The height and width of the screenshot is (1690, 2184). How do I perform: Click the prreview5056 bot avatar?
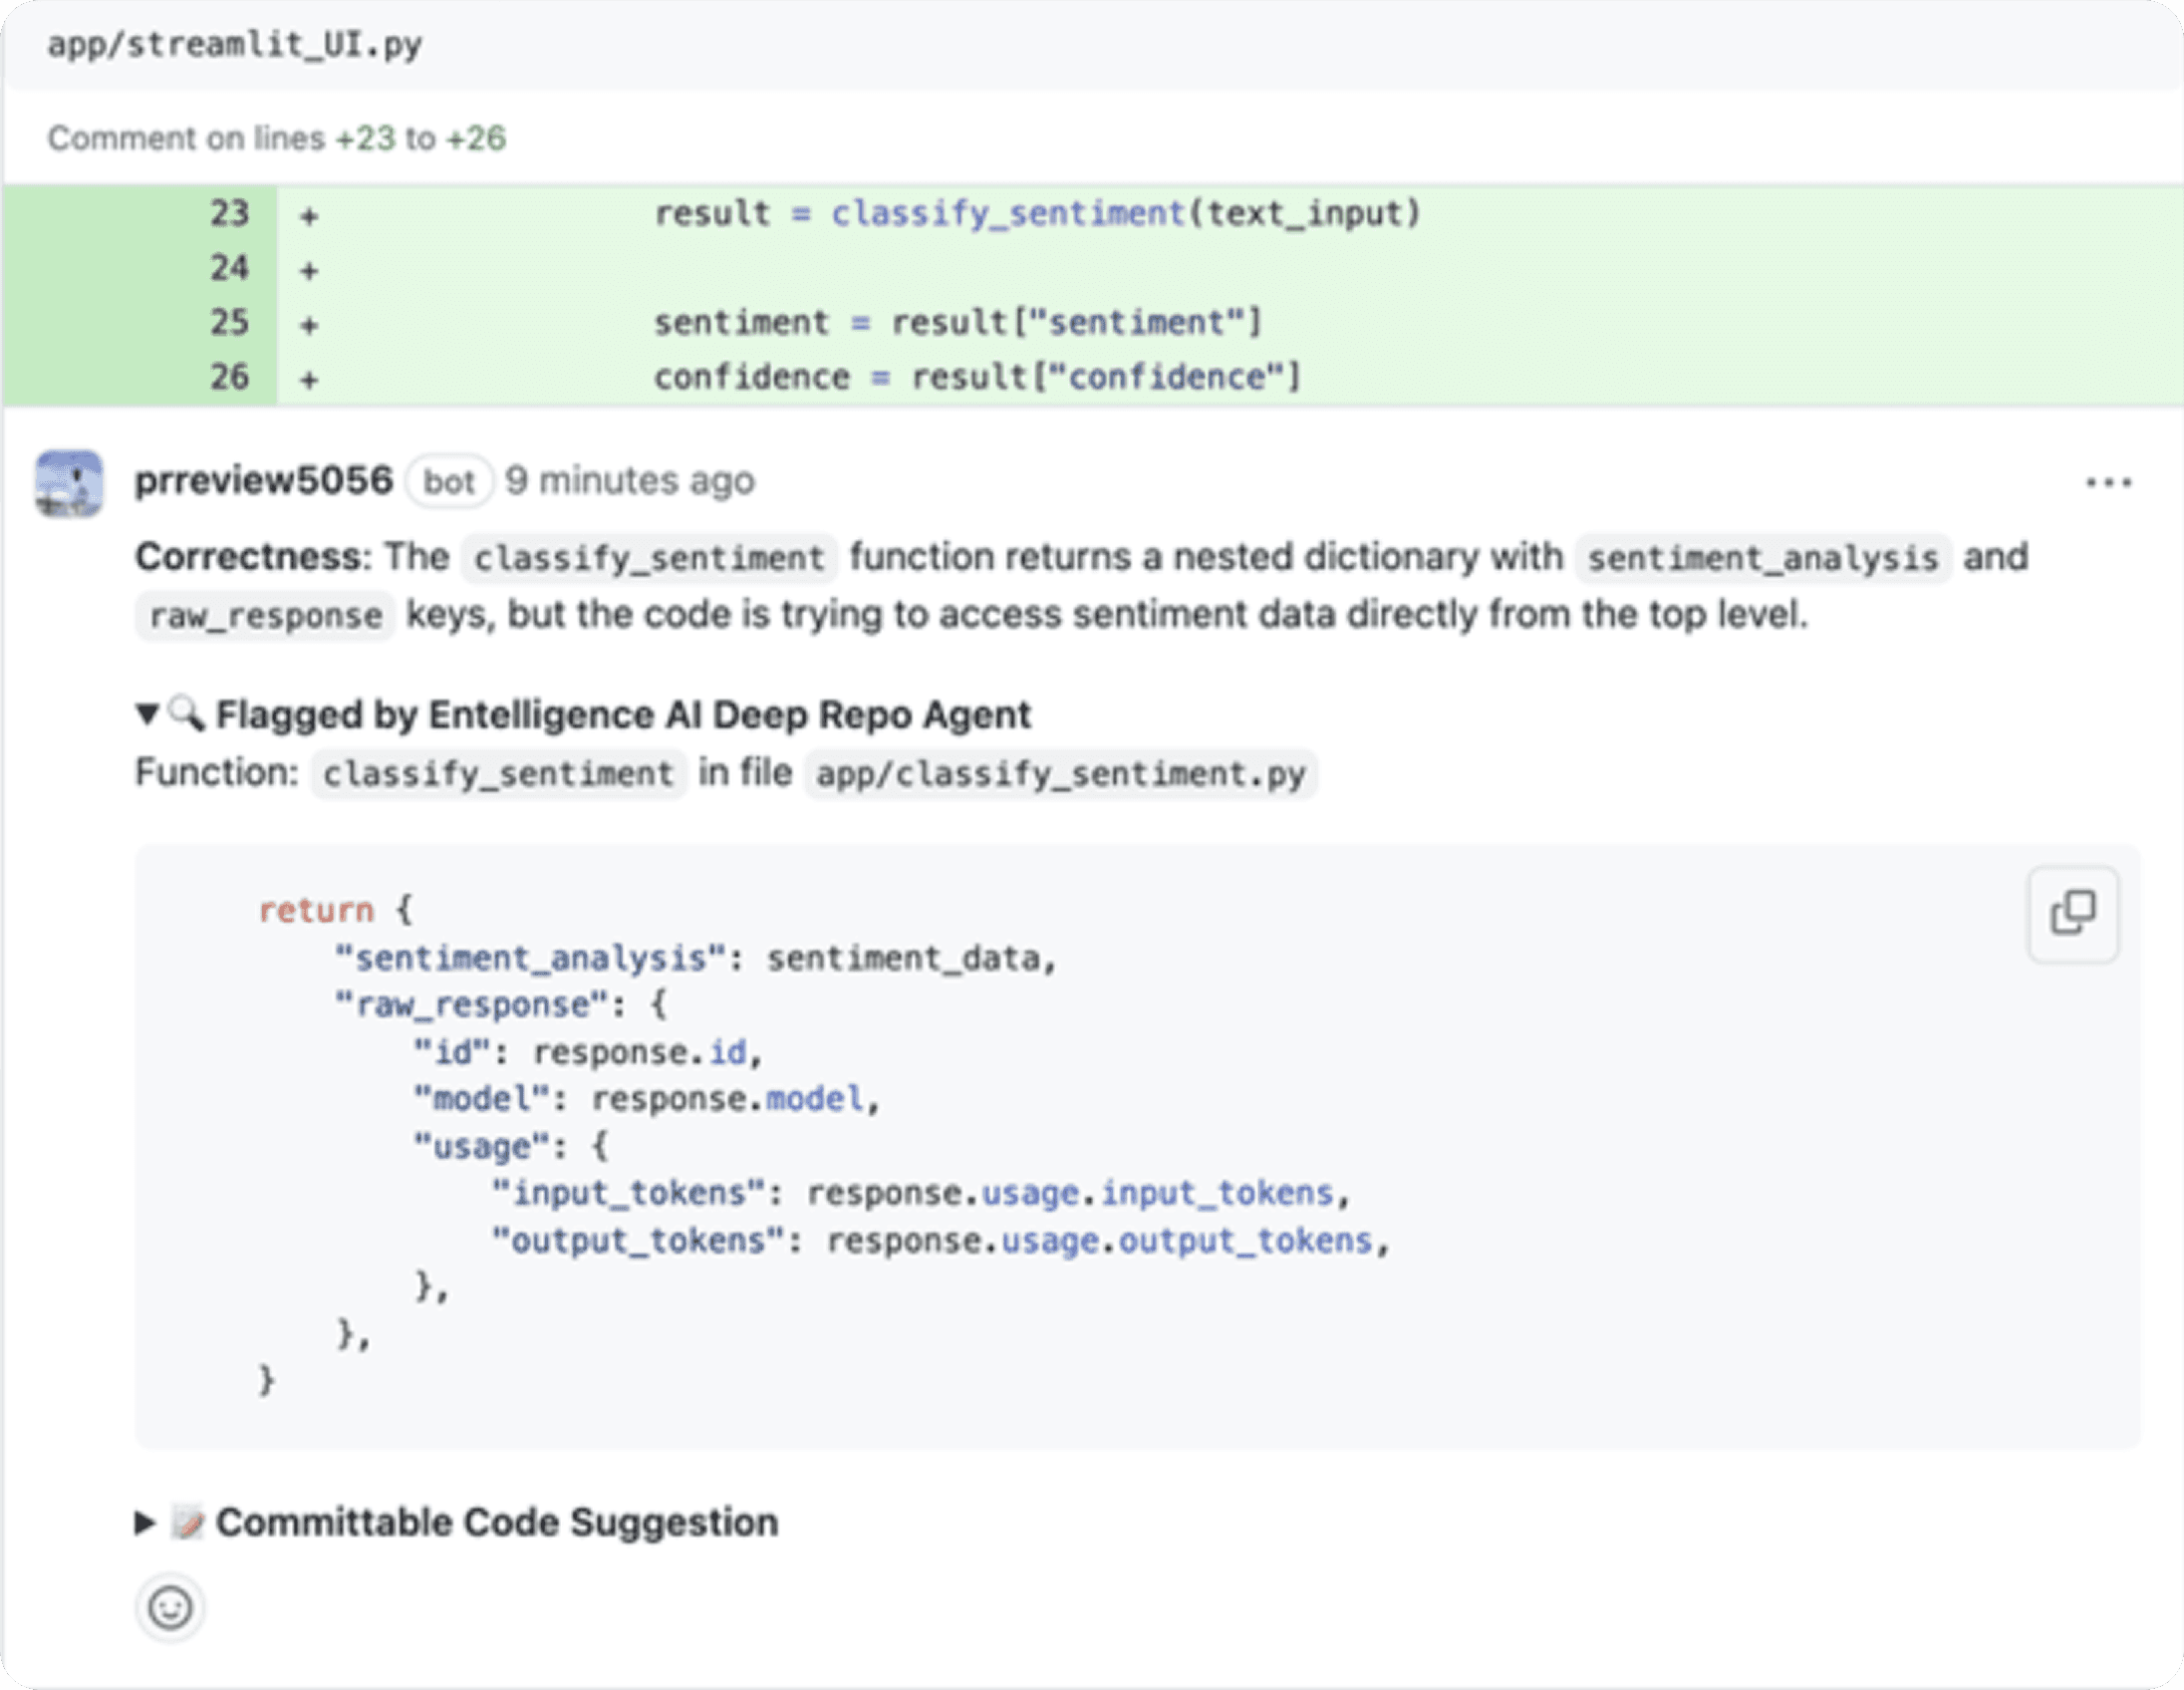(69, 483)
